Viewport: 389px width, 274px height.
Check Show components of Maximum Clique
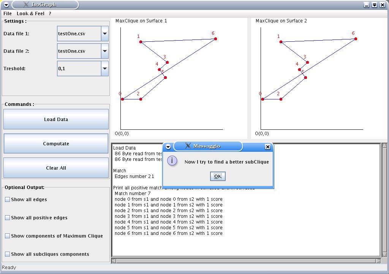(x=7, y=236)
